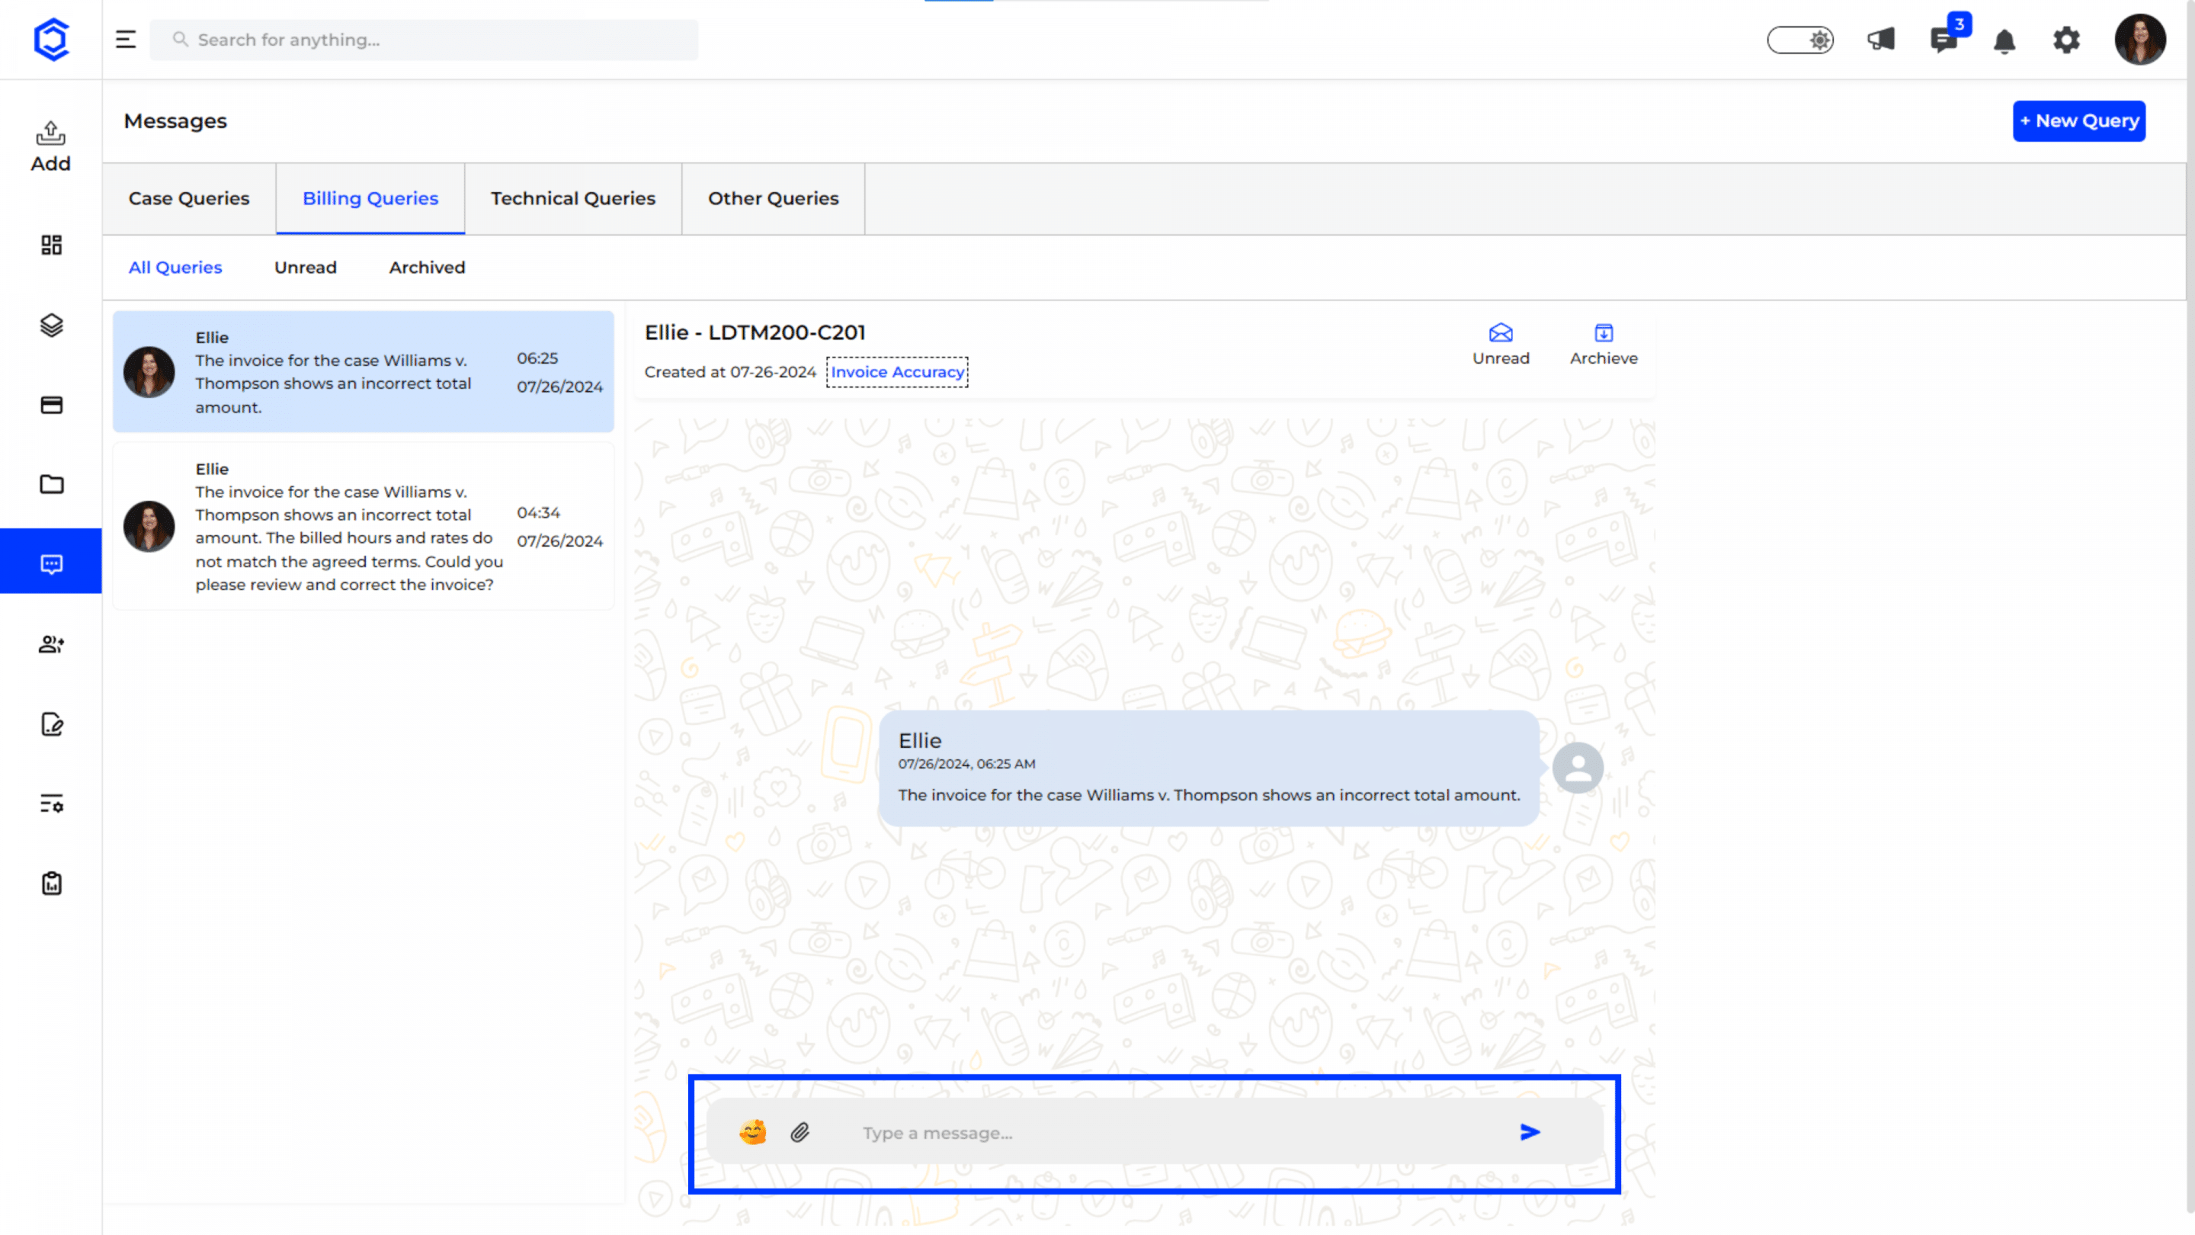Viewport: 2195px width, 1235px height.
Task: Show the Archived queries filter
Action: pyautogui.click(x=426, y=268)
